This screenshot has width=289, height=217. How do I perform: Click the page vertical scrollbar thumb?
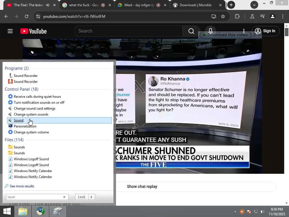(286, 32)
